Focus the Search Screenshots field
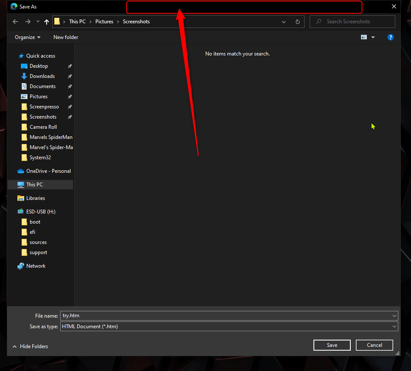Screen dimensions: 411x371 pyautogui.click(x=352, y=22)
